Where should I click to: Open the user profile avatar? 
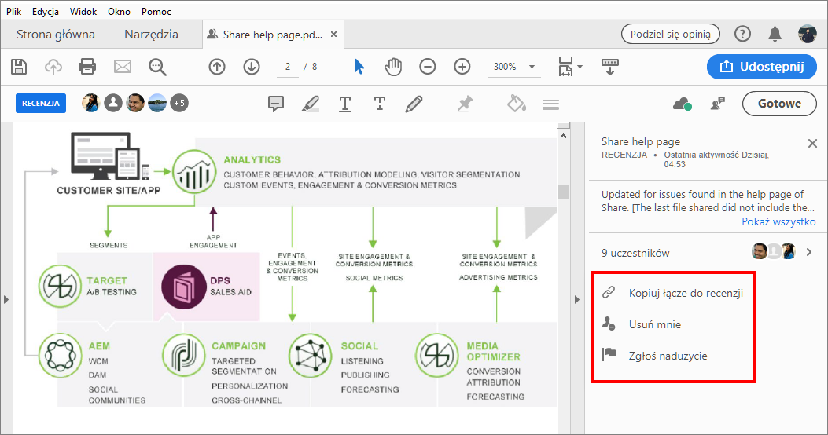(808, 35)
